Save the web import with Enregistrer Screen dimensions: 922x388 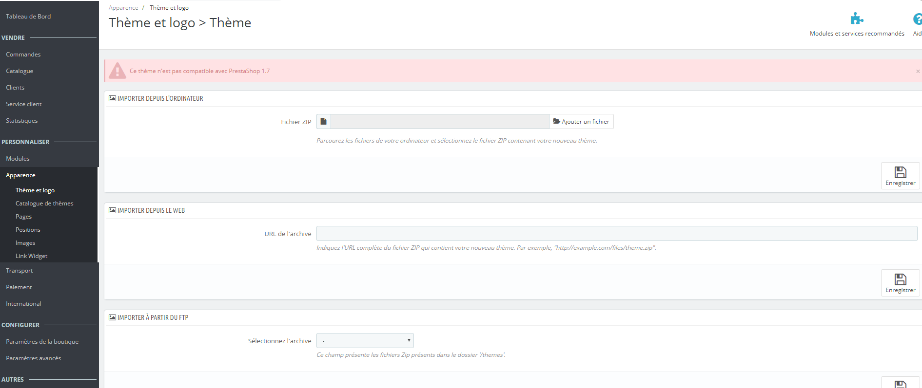(x=900, y=283)
